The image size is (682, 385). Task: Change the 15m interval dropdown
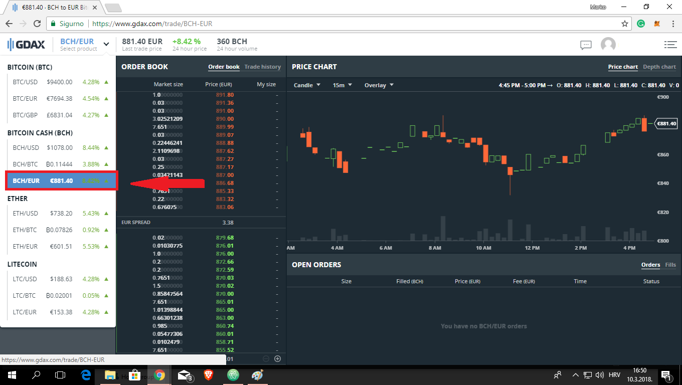pos(343,85)
